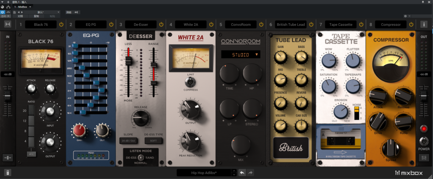The image size is (433, 179).
Task: Click the plus icon in the title bar
Action: 8,2
